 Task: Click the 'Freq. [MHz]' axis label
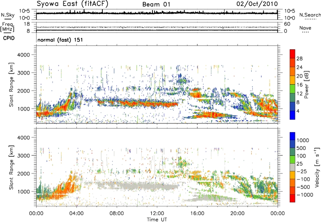tap(7, 27)
